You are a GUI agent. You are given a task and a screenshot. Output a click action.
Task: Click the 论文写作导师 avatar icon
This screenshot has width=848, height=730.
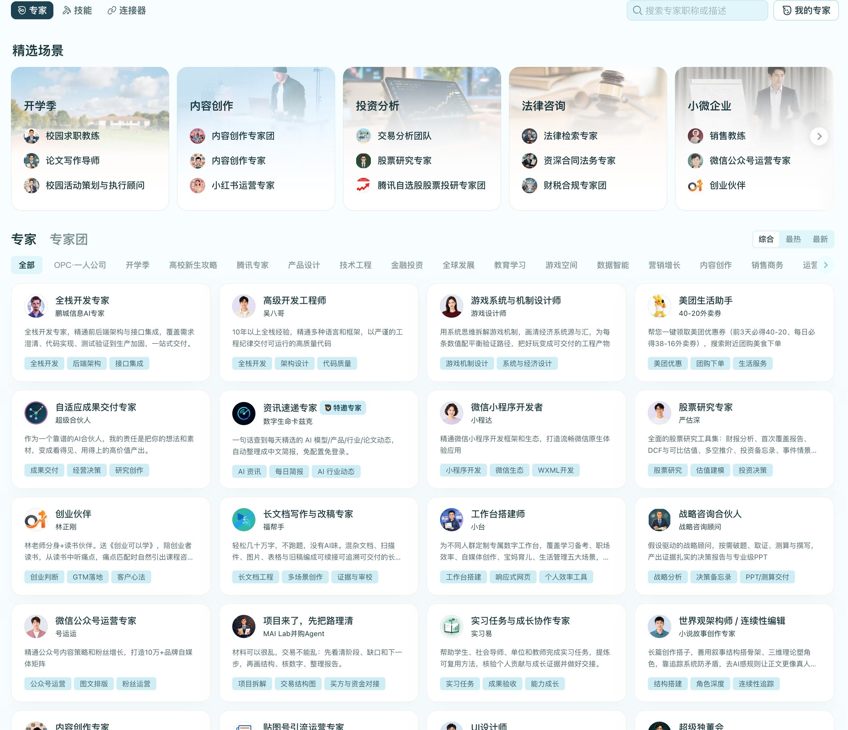point(32,161)
